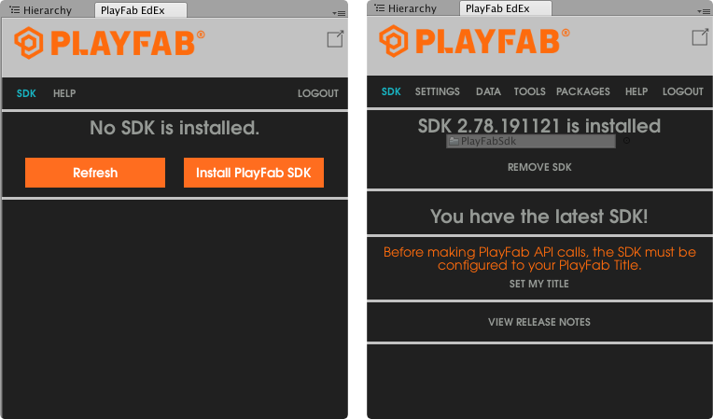Click the 'You have the latest SDK!' text
Viewport: 713px width, 419px height.
(539, 216)
